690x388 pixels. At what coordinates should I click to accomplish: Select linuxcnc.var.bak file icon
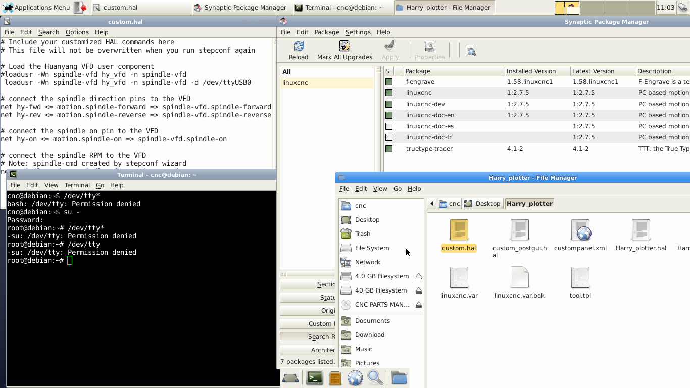coord(519,277)
